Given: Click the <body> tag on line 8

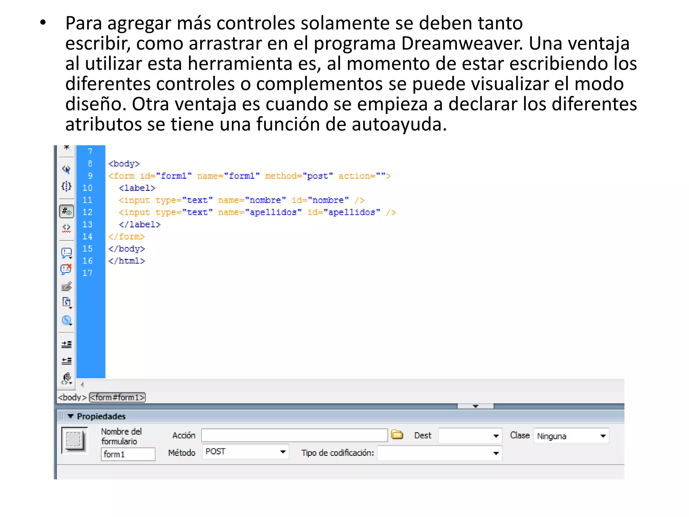Looking at the screenshot, I should pos(124,164).
